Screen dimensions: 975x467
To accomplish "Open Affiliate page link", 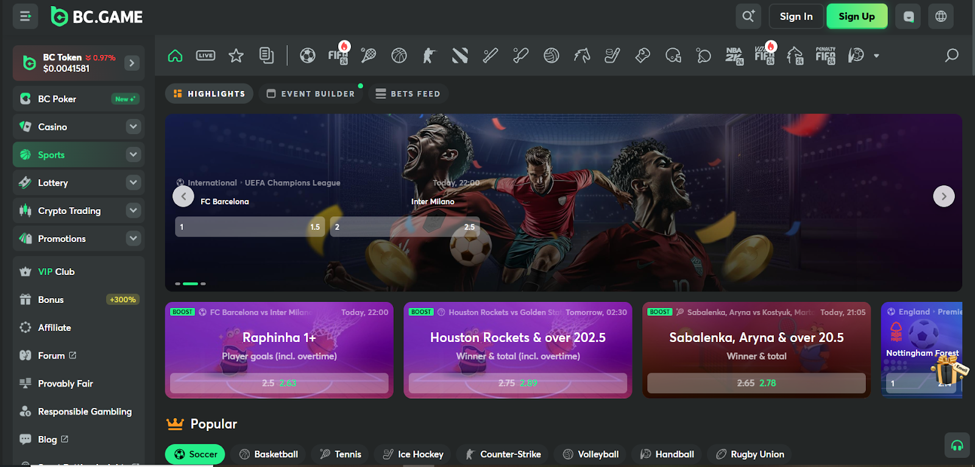I will tap(79, 327).
